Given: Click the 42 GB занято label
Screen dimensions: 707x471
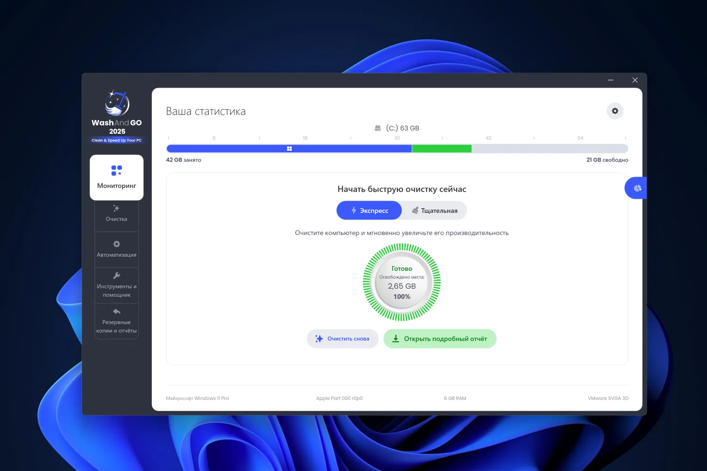Looking at the screenshot, I should 183,160.
